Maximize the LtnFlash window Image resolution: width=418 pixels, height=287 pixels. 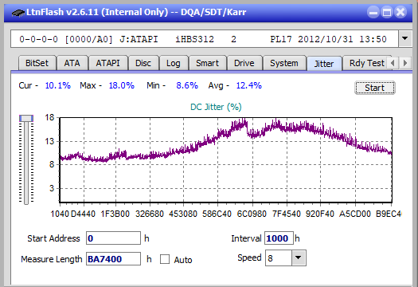(x=387, y=12)
